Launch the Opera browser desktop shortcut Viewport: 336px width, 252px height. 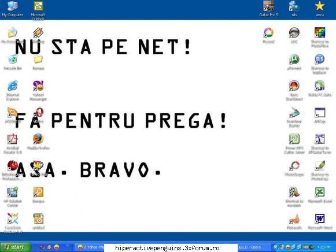[39, 115]
